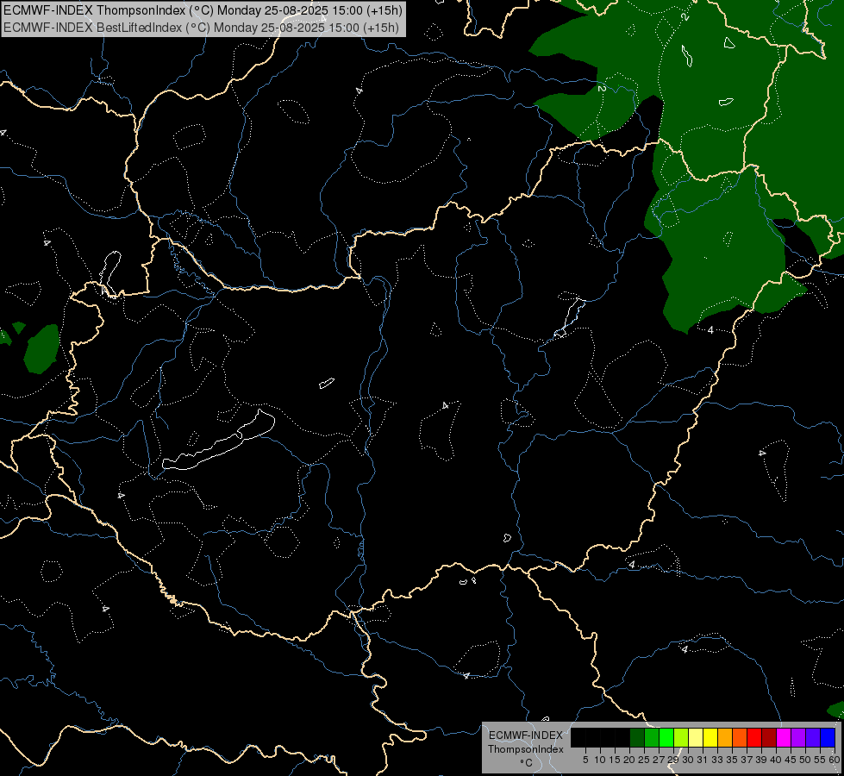Pick the red 37–39 legend swatch
Image resolution: width=844 pixels, height=776 pixels.
click(x=754, y=737)
